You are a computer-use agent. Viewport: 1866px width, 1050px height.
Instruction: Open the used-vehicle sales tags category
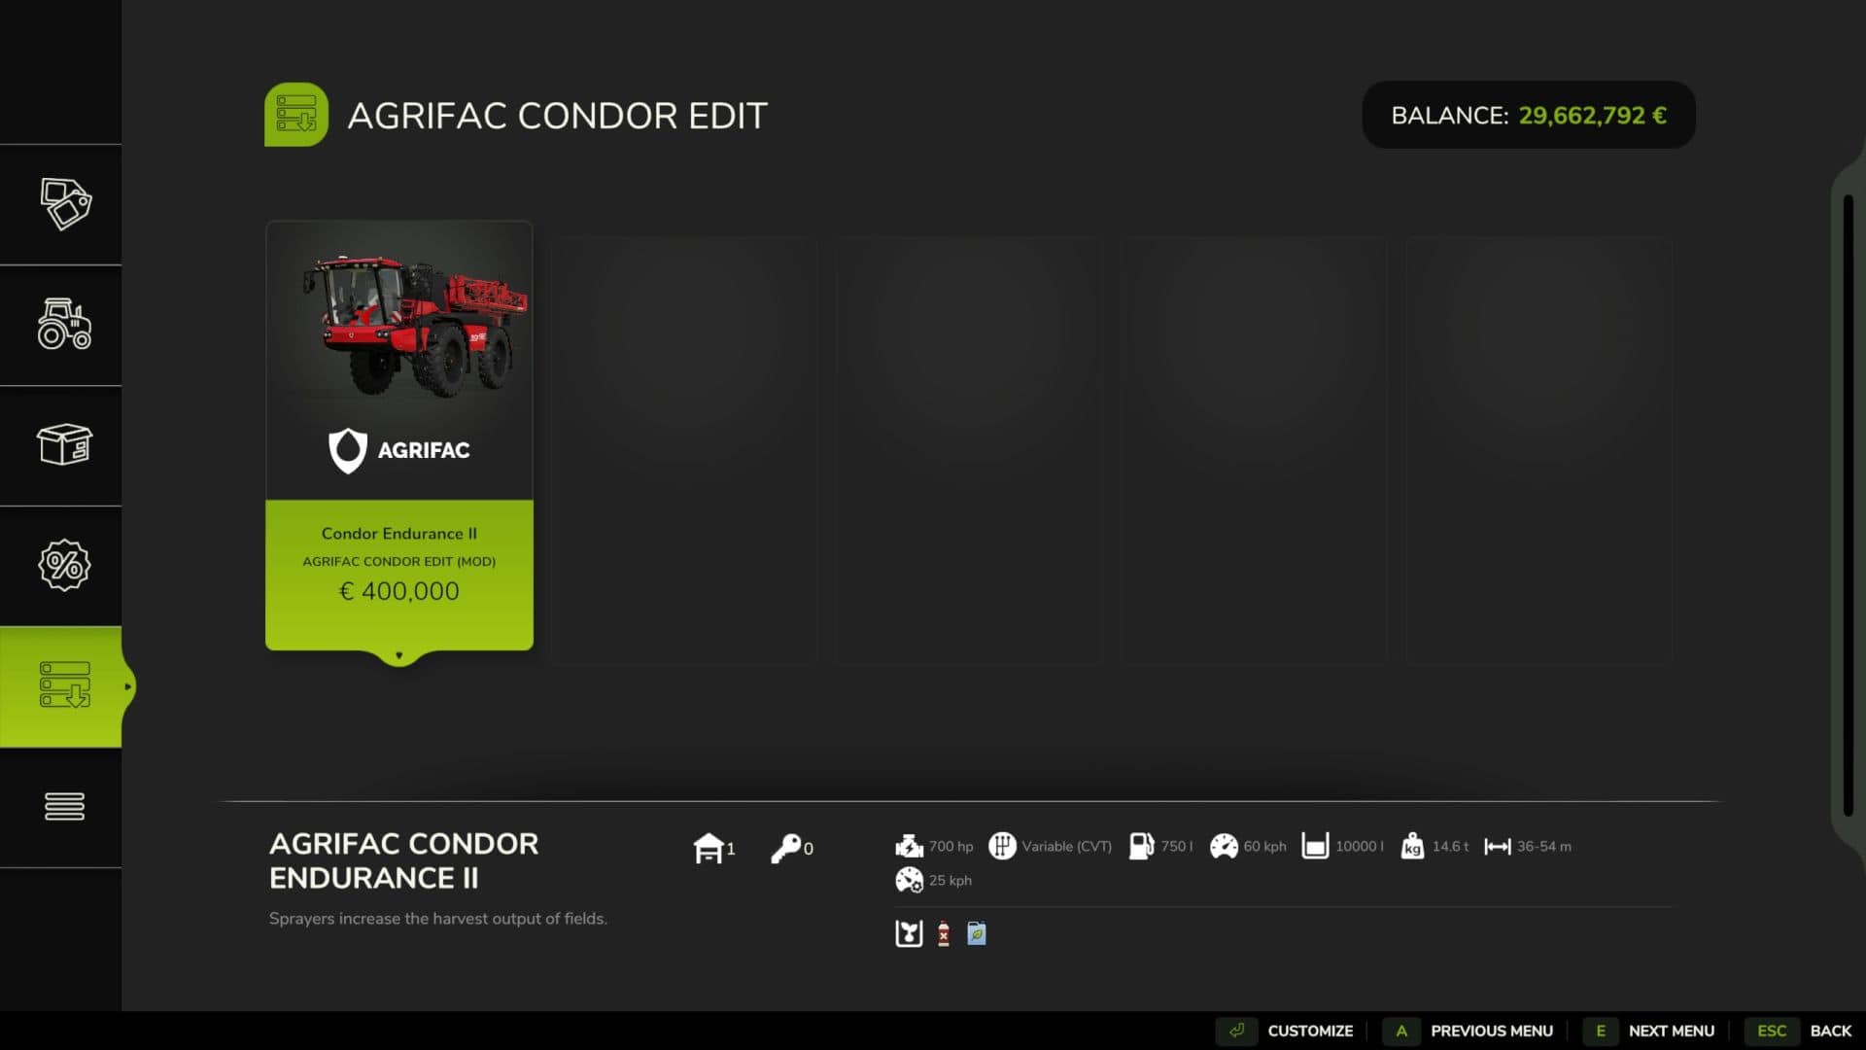64,204
